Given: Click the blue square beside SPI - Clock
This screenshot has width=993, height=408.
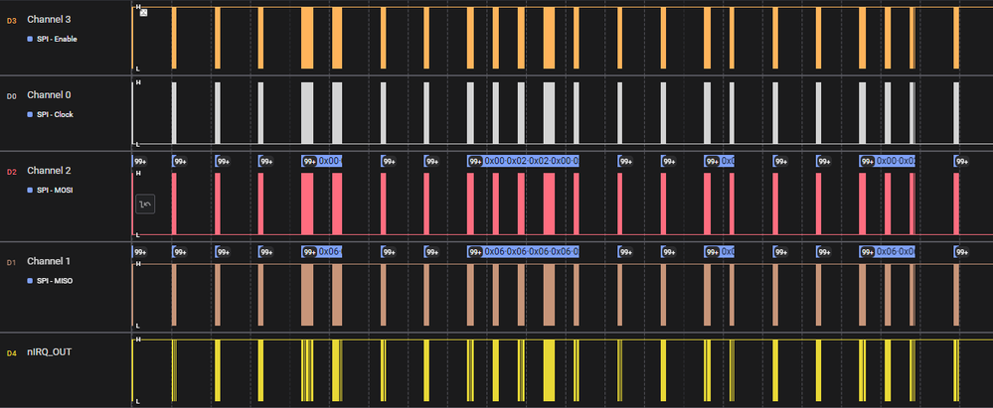Looking at the screenshot, I should (x=30, y=115).
